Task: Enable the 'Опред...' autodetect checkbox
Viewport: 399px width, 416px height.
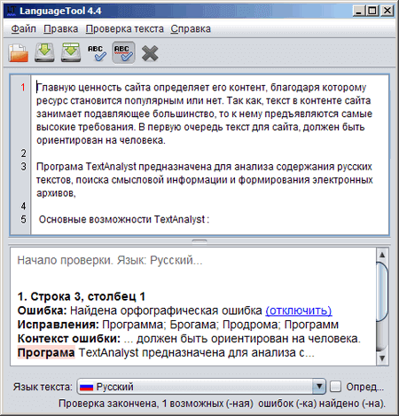Action: click(x=336, y=387)
